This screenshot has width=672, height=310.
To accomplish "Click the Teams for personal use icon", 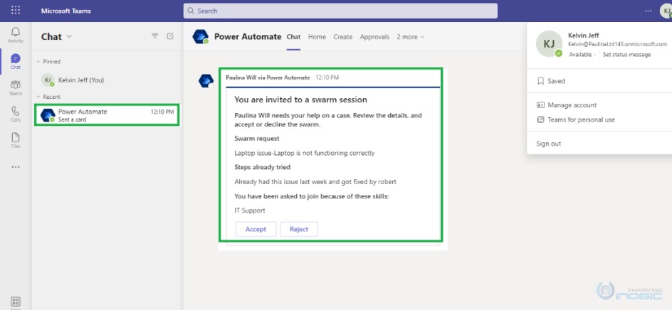I will (x=540, y=120).
